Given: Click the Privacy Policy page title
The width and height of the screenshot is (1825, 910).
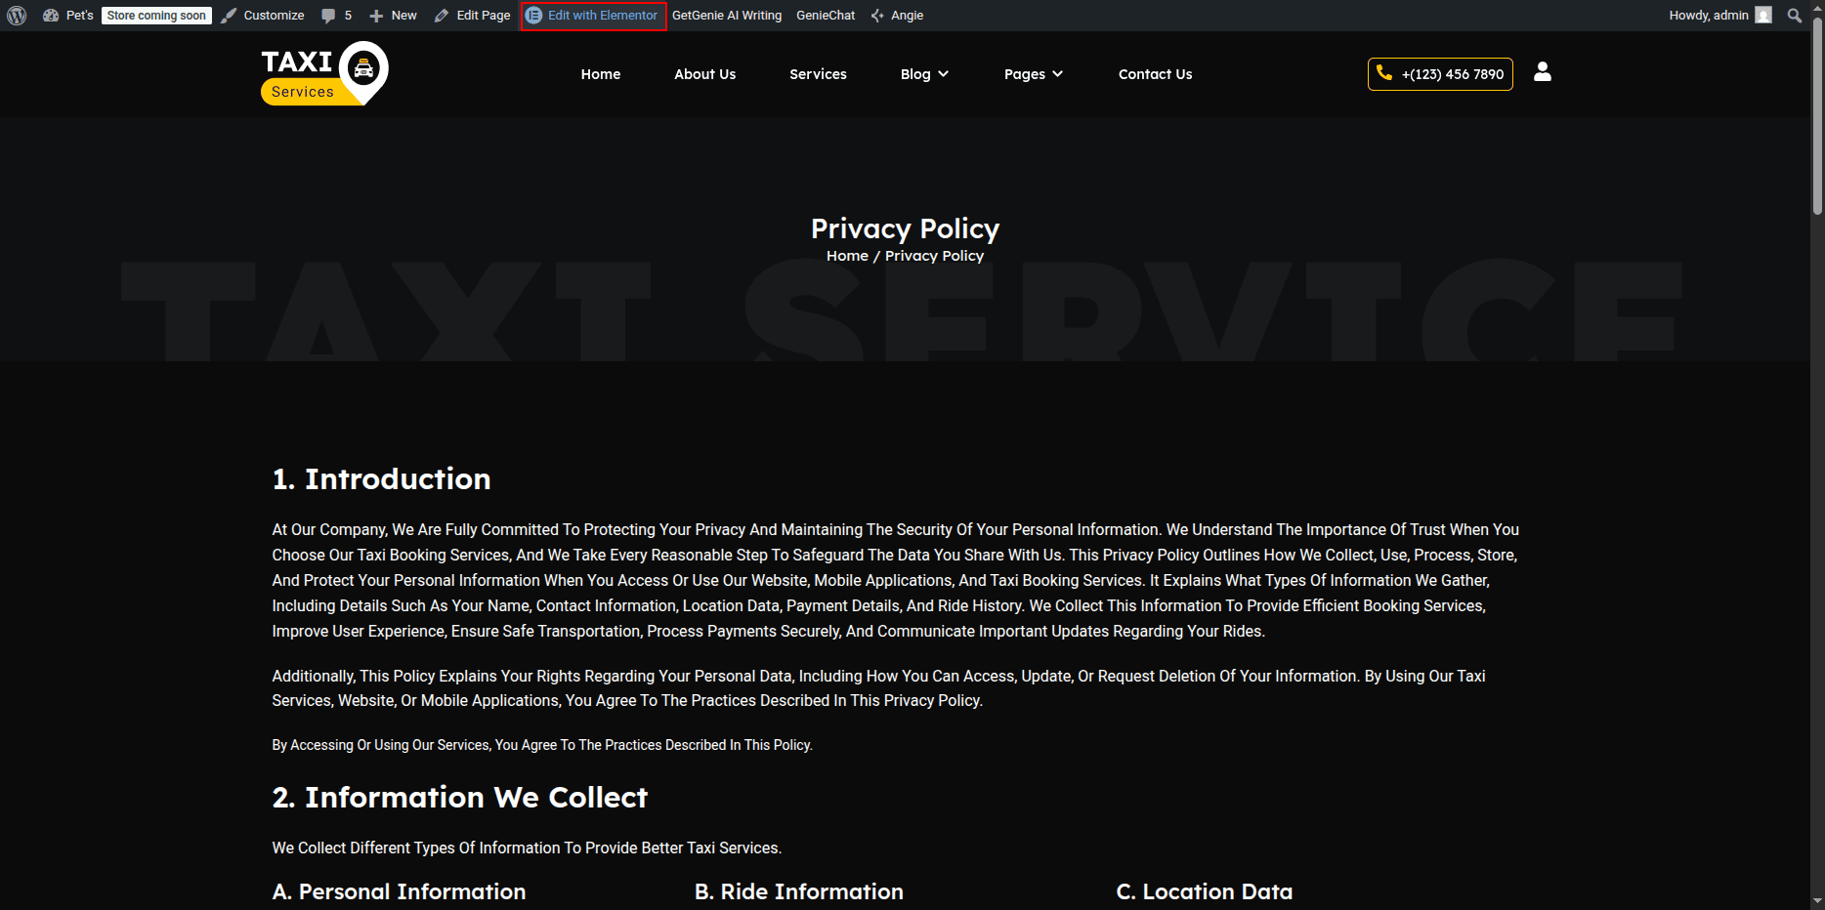Looking at the screenshot, I should click(905, 228).
